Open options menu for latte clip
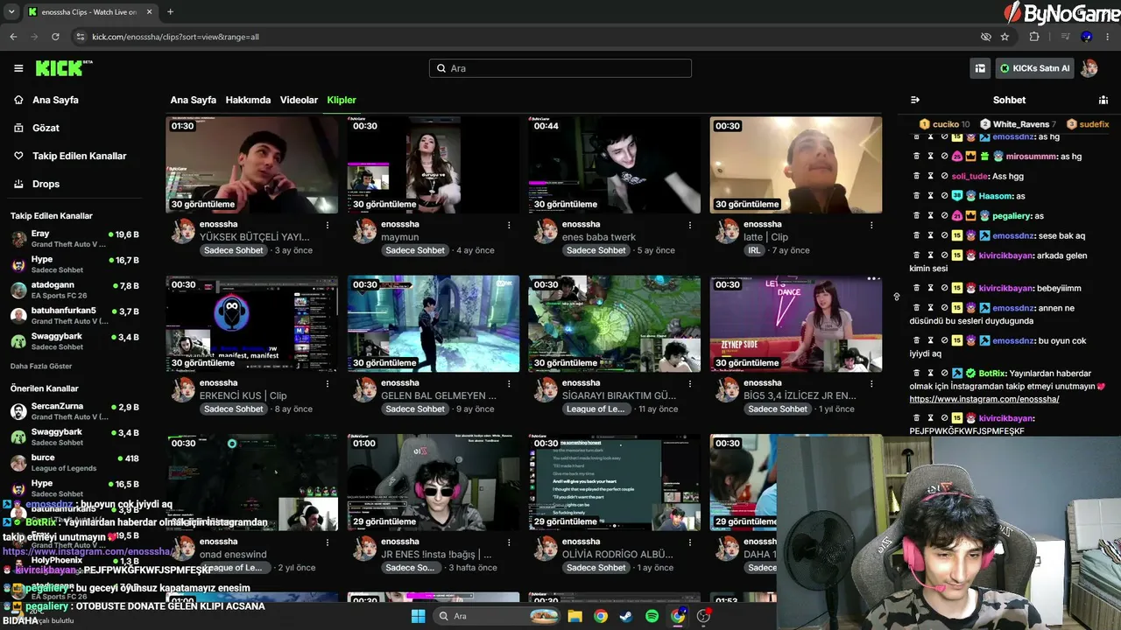Viewport: 1121px width, 630px height. click(871, 225)
